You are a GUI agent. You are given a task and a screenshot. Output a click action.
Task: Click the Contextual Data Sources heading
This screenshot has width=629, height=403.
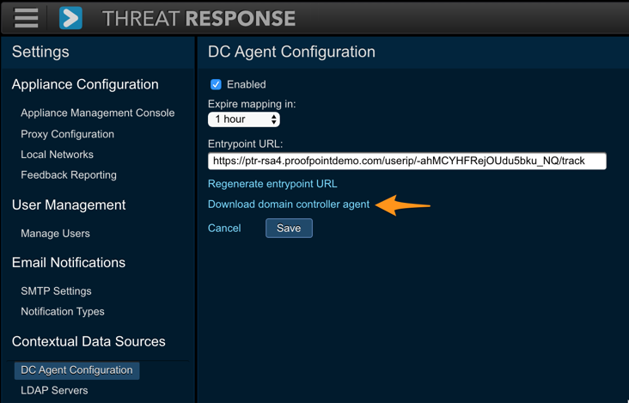click(x=89, y=341)
